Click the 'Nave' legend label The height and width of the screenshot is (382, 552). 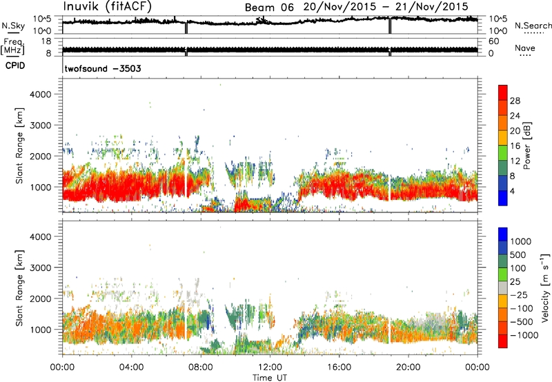point(525,48)
